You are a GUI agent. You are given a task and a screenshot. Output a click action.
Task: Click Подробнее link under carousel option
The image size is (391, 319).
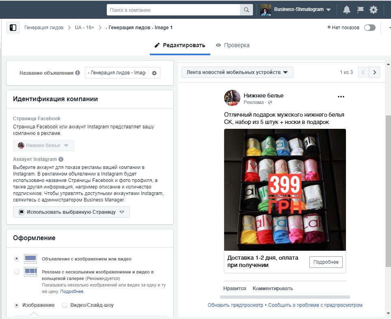(72, 291)
